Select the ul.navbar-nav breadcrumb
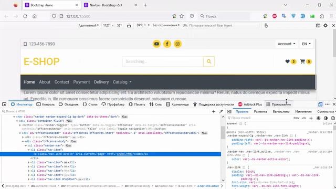Viewport: 336px width, 189px height. pos(164,186)
